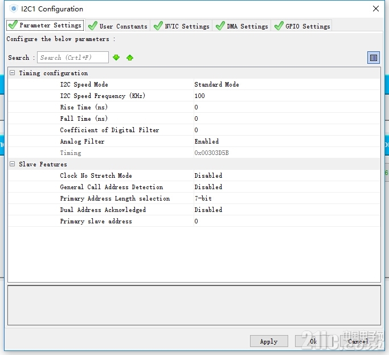Switch to the GPIO Settings tab
389x355 pixels.
(302, 26)
